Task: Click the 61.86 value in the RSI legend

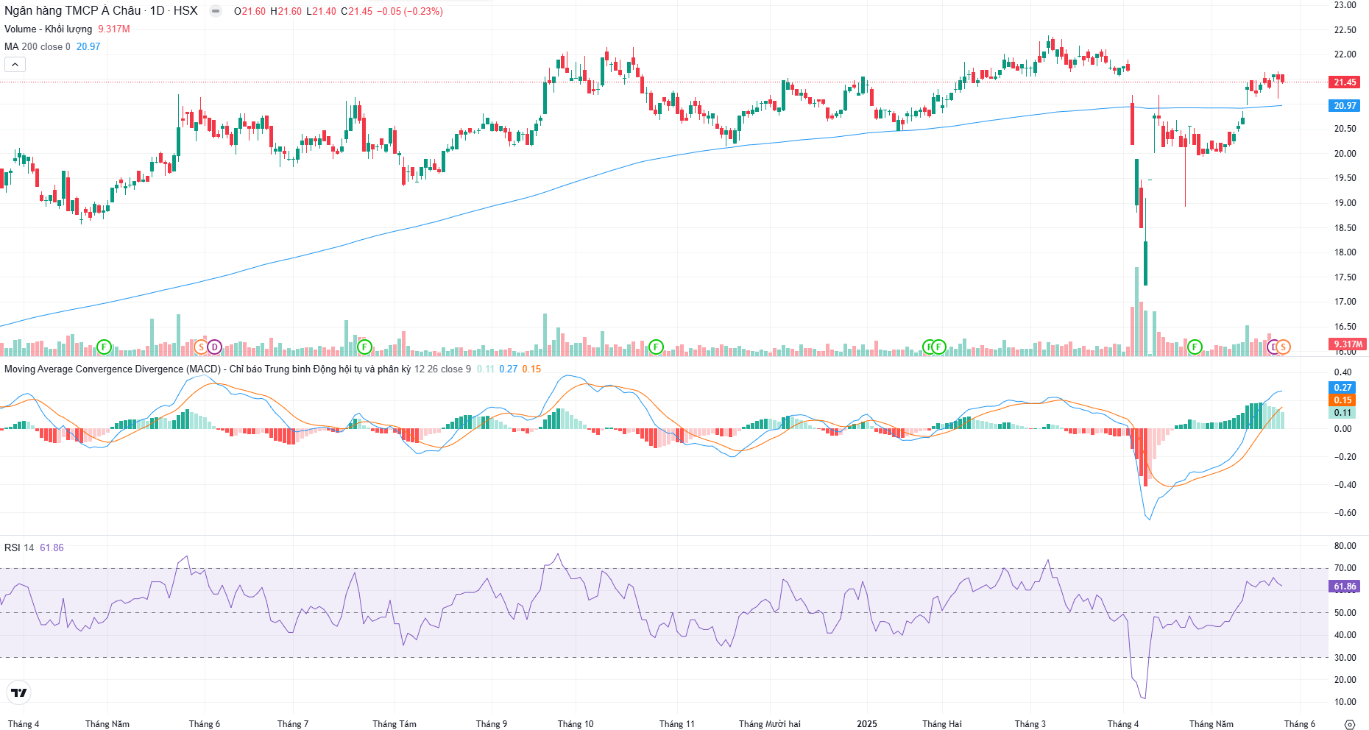Action: point(52,547)
